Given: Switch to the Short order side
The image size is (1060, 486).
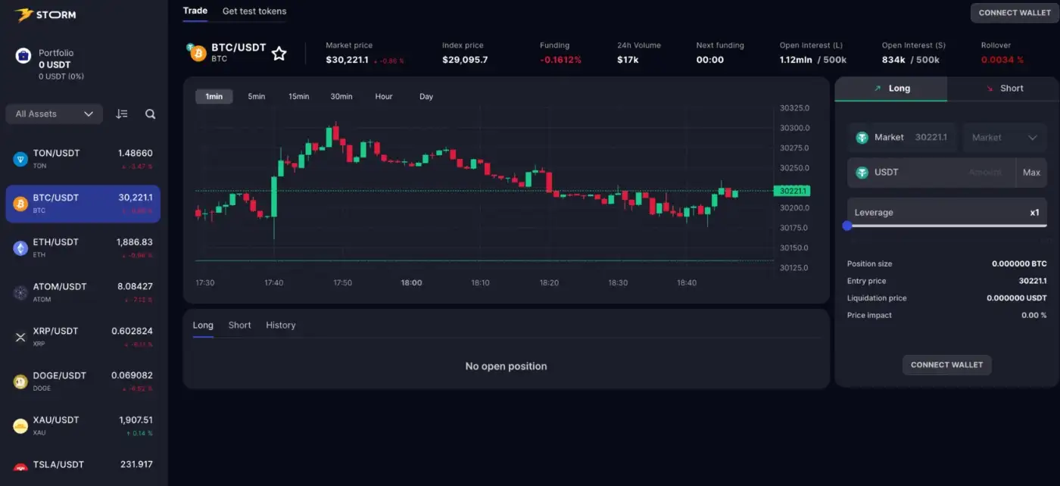Looking at the screenshot, I should click(x=1003, y=89).
